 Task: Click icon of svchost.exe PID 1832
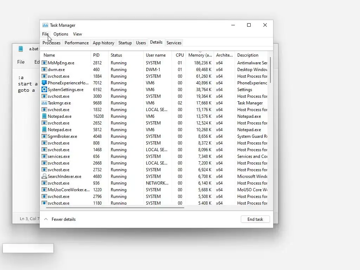click(x=44, y=110)
